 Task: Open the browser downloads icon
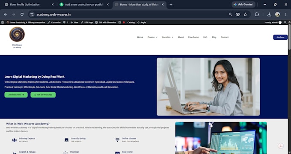click(269, 15)
